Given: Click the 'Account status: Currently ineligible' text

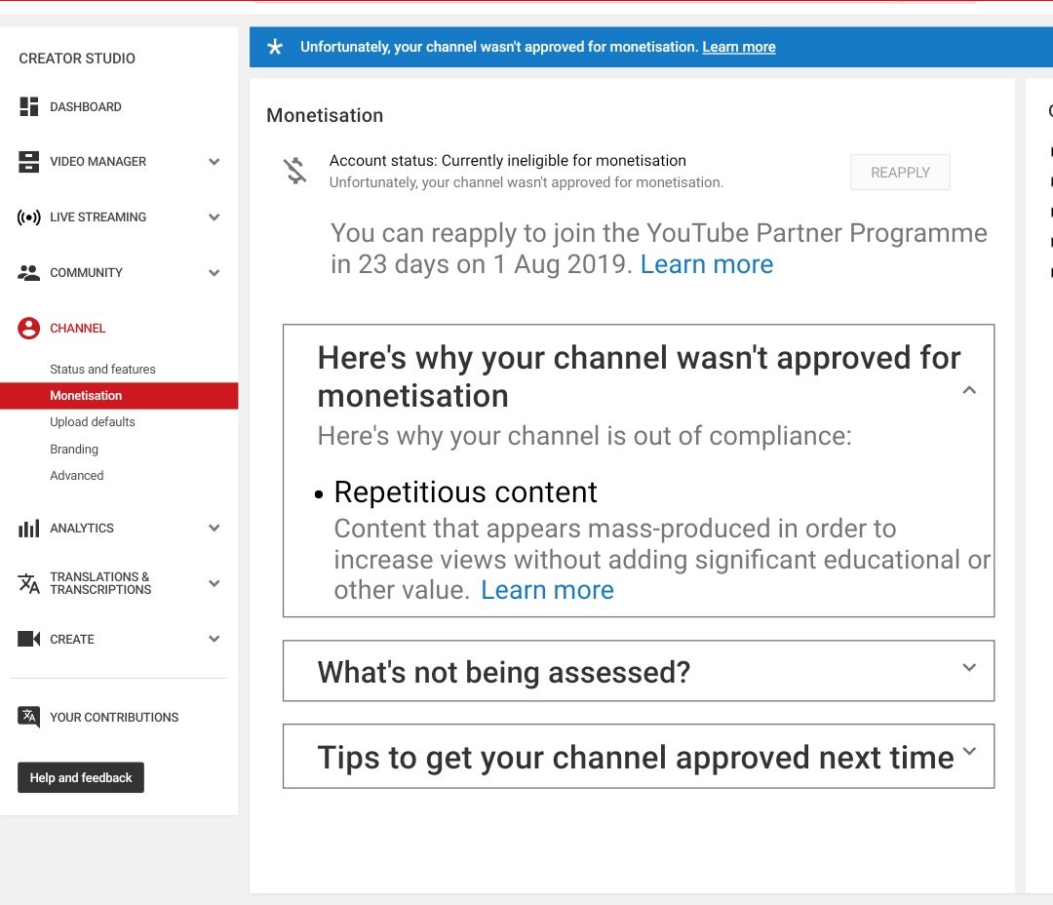Looking at the screenshot, I should point(508,161).
